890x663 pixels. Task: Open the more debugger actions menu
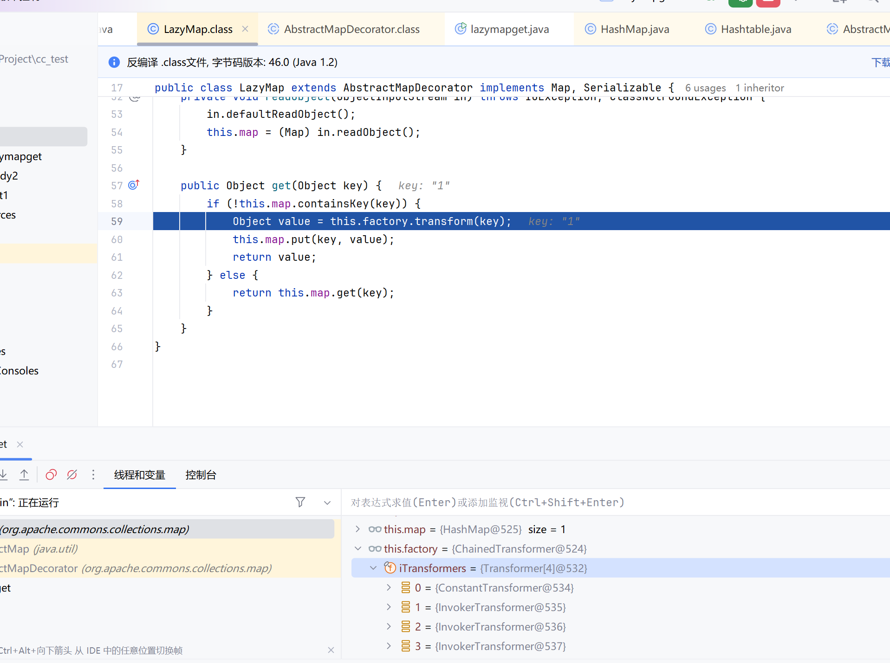click(x=93, y=474)
